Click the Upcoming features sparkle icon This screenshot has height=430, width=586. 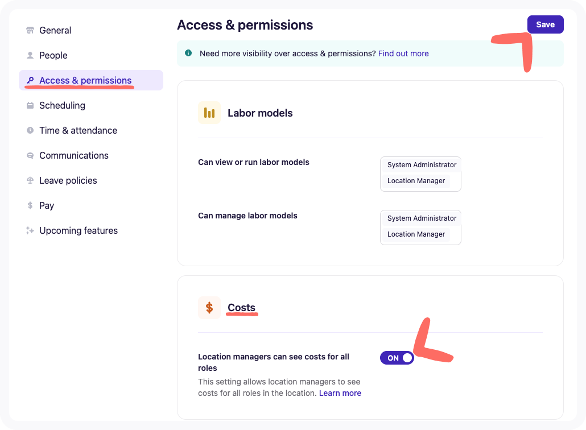pos(29,230)
